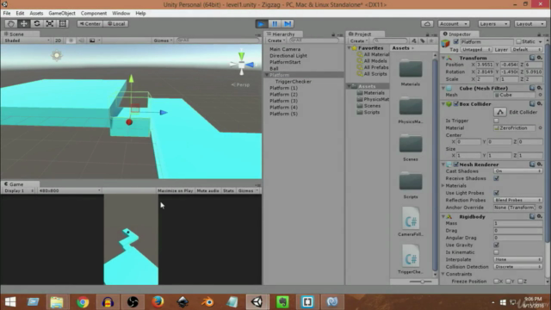This screenshot has width=551, height=310.
Task: Open the Reflection Probes dropdown
Action: pyautogui.click(x=517, y=200)
